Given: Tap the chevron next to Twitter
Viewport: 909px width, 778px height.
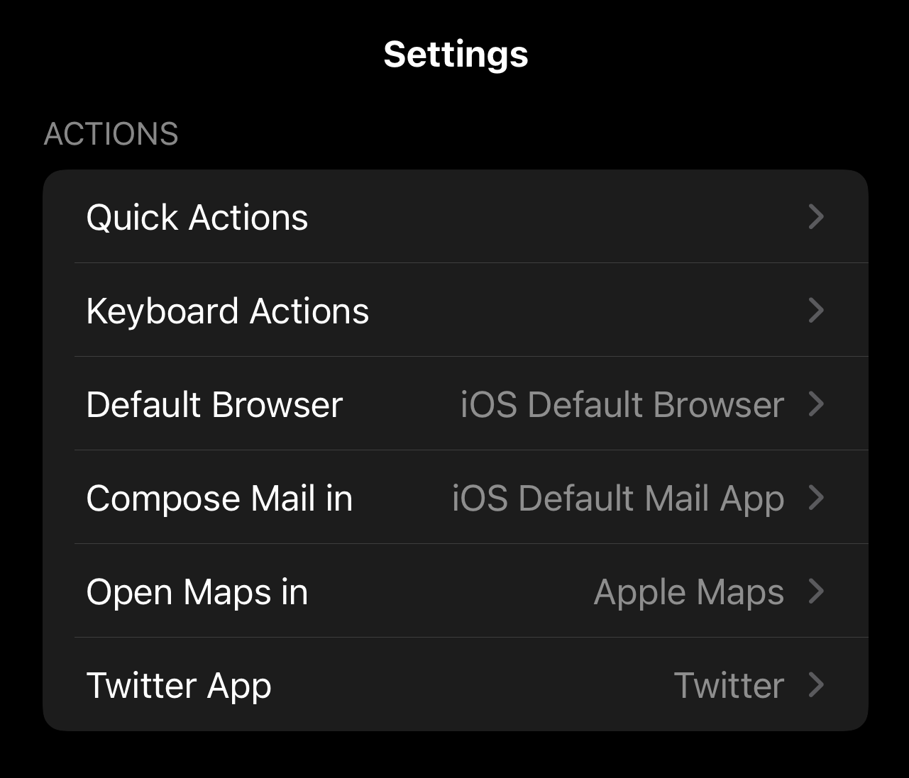Looking at the screenshot, I should point(816,684).
